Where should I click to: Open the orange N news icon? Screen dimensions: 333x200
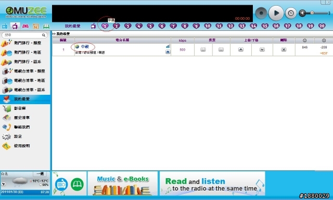[36, 27]
